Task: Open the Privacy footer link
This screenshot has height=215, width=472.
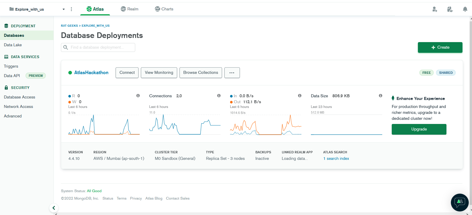Action: 136,198
